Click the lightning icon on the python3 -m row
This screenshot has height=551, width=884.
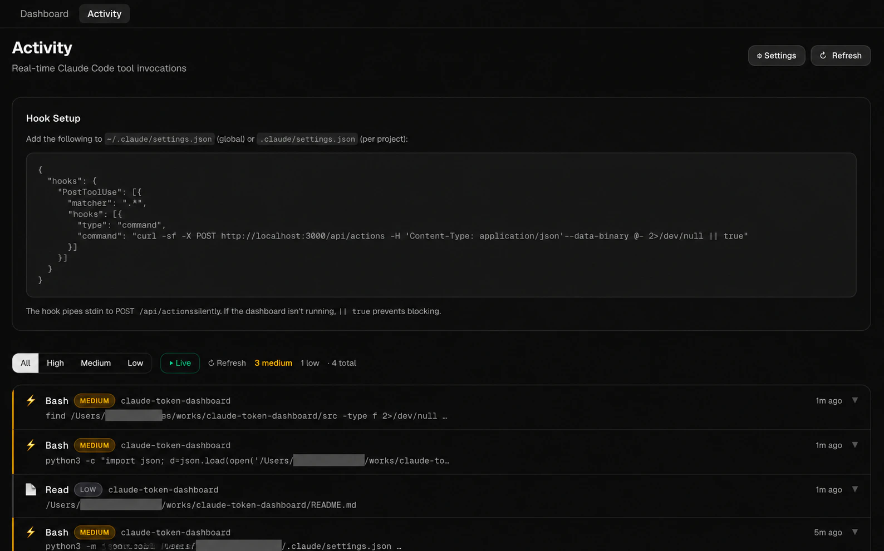click(31, 532)
